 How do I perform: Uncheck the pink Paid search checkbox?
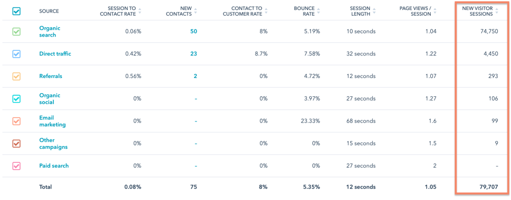pyautogui.click(x=16, y=166)
